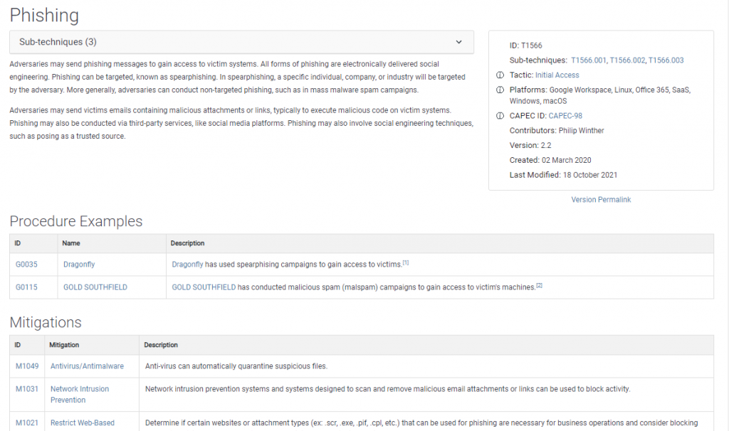The width and height of the screenshot is (729, 431).
Task: Open group ID G0035 link
Action: (x=26, y=265)
